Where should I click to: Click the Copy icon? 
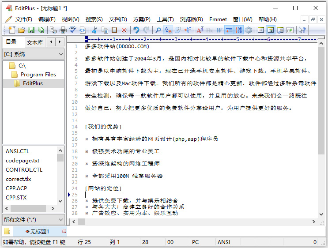105,30
